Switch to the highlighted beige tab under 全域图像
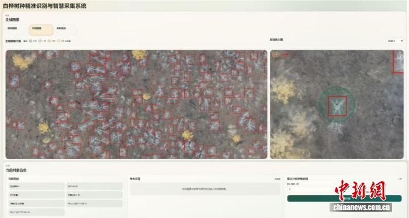Image resolution: width=409 pixels, height=218 pixels. [41, 30]
